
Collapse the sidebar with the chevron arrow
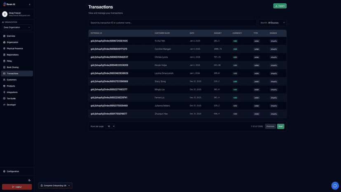point(30,5)
